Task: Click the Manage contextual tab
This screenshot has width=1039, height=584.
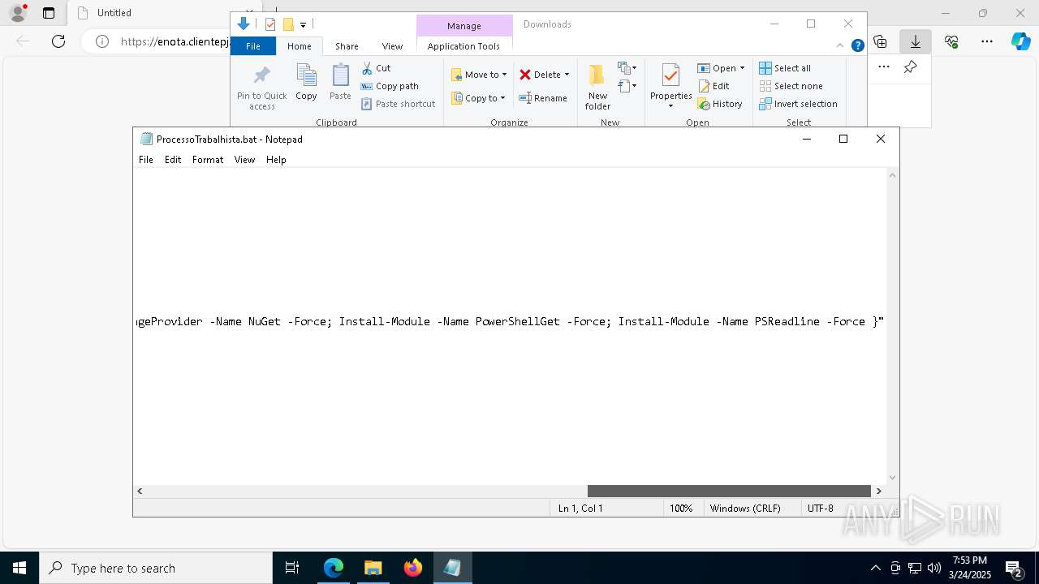Action: click(x=464, y=26)
